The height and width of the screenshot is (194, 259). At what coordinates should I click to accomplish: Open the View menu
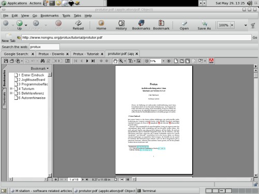(25, 16)
